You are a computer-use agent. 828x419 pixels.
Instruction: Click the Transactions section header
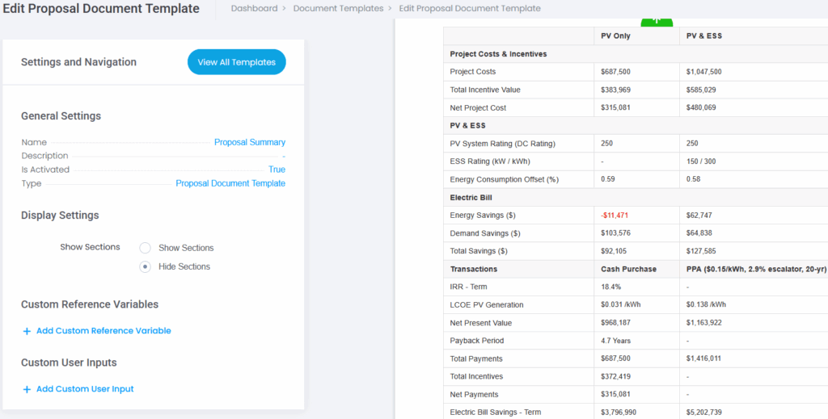[474, 269]
